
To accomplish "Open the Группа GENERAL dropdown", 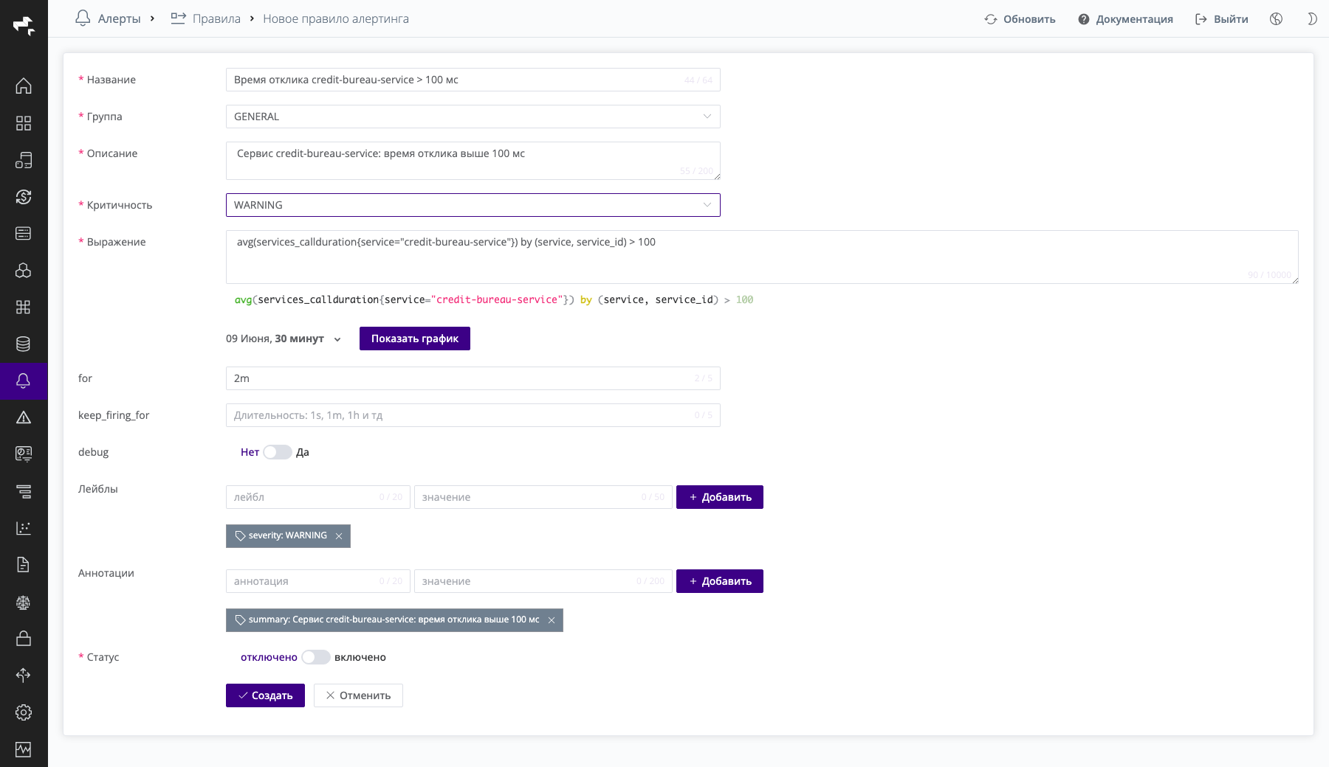I will (x=473, y=117).
